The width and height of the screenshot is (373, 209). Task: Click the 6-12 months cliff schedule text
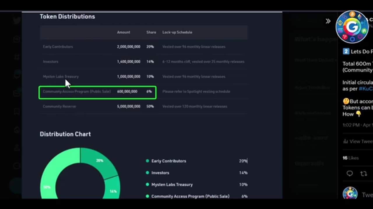click(203, 62)
